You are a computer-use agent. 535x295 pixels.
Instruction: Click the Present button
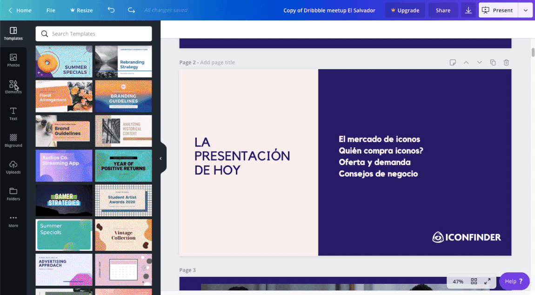coord(499,10)
